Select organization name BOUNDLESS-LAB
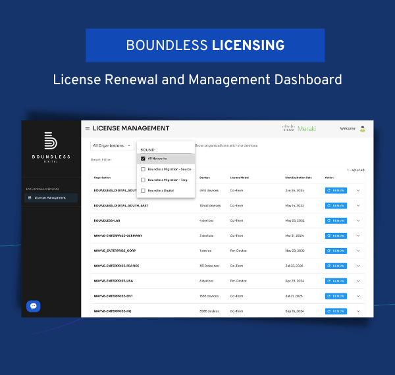 point(107,220)
